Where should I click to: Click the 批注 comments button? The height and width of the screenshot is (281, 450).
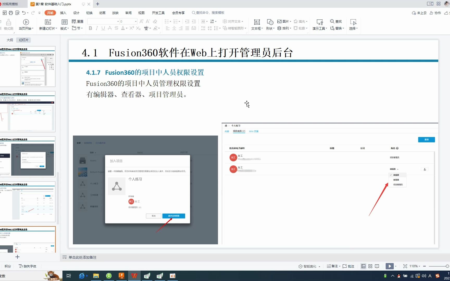click(348, 266)
